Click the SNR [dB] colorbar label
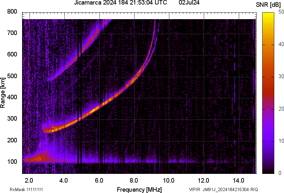 [x=268, y=5]
